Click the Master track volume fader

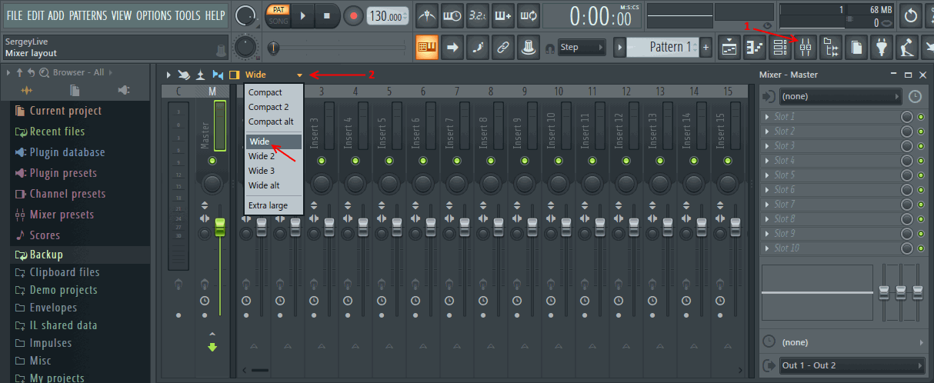[x=220, y=227]
